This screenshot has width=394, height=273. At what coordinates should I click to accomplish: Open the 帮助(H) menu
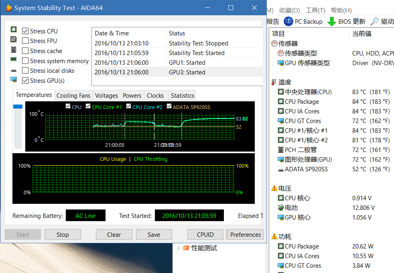tap(341, 10)
